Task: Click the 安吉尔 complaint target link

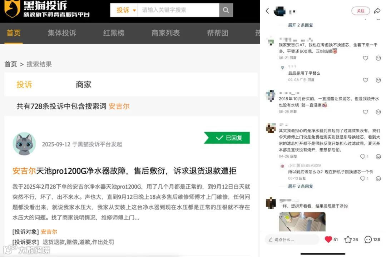Action: coord(49,232)
